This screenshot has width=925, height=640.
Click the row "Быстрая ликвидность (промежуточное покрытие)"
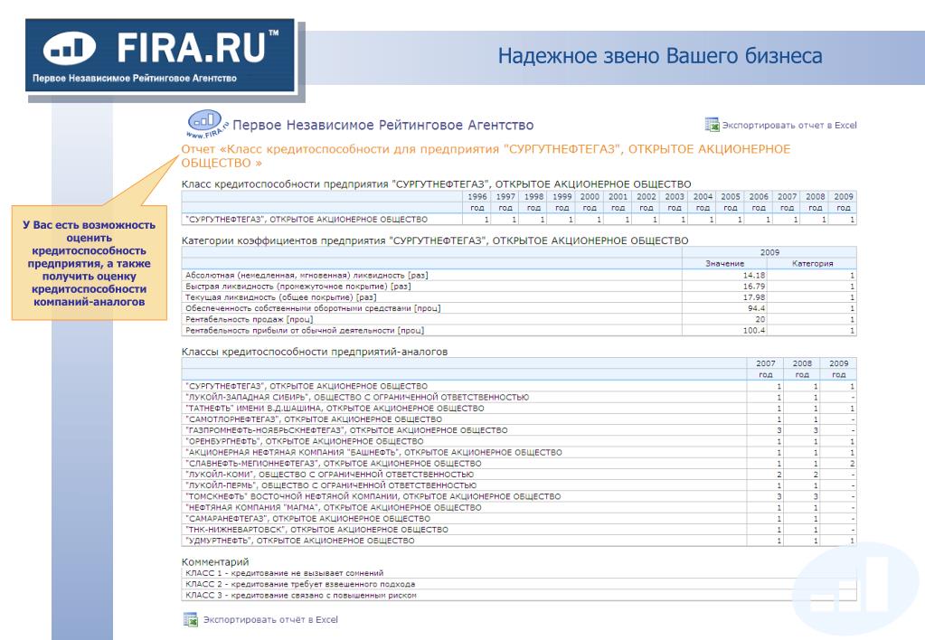[519, 286]
